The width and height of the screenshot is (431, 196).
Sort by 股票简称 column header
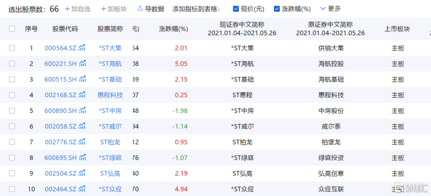click(x=110, y=29)
